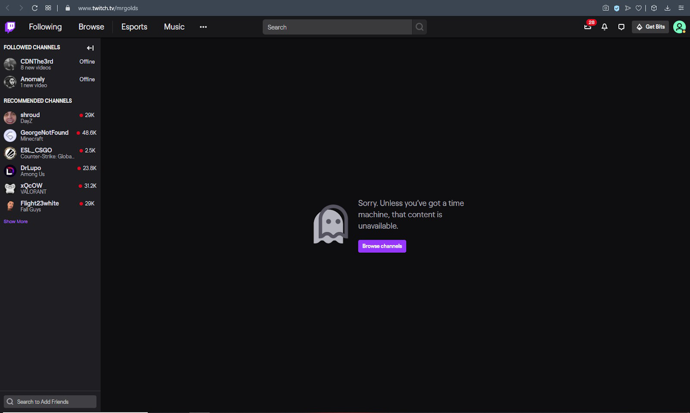Open ESL_CSGO recommended channel

50,153
